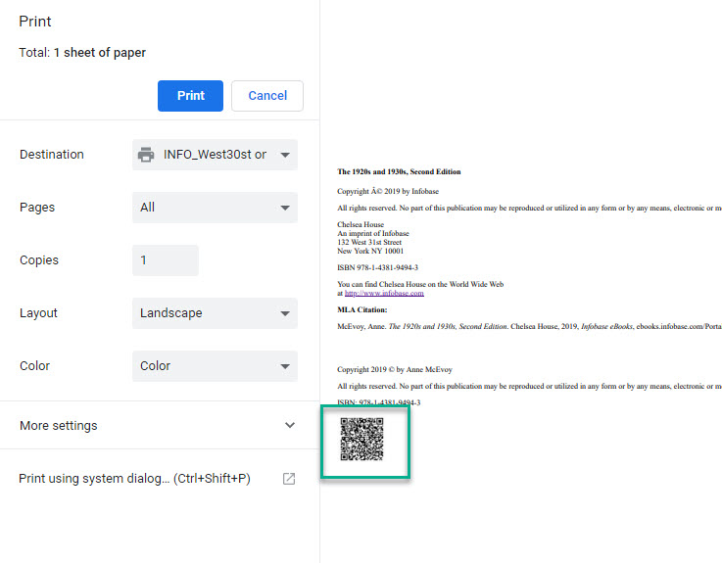Click the '132 West 31st Street' address line

click(x=369, y=242)
